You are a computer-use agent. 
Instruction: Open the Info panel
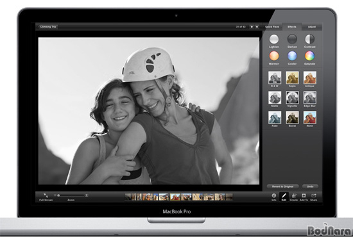[274, 197]
